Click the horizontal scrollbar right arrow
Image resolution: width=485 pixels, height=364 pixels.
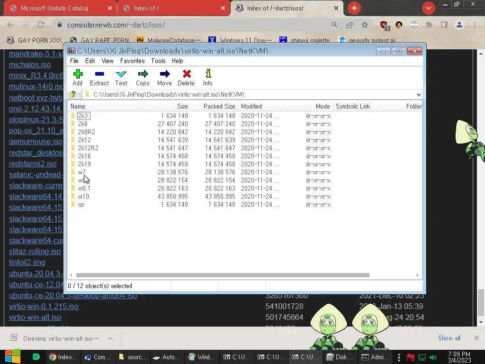417,275
